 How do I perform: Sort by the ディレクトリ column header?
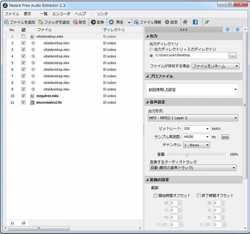(x=122, y=30)
